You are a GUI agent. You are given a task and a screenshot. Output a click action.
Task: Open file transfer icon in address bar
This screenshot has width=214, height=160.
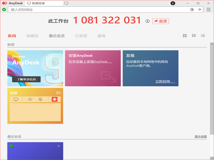192,10
